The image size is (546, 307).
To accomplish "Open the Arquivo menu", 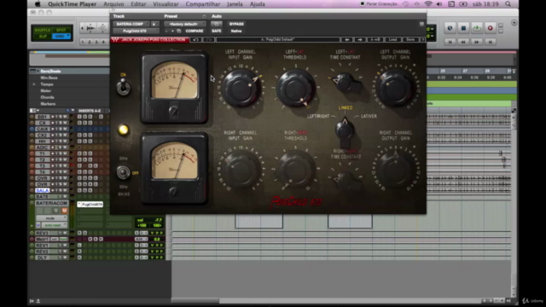I will [x=113, y=4].
